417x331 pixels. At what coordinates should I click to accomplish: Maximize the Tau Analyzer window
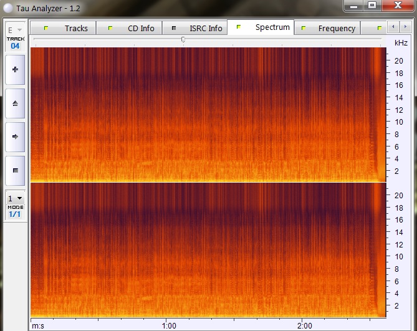point(372,5)
